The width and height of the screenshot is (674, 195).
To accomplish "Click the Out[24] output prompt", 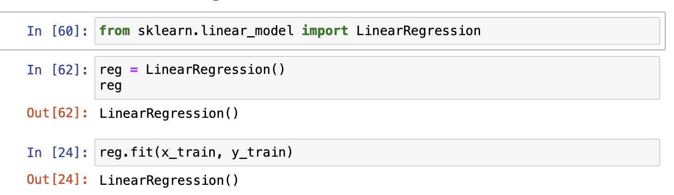I will pos(57,180).
